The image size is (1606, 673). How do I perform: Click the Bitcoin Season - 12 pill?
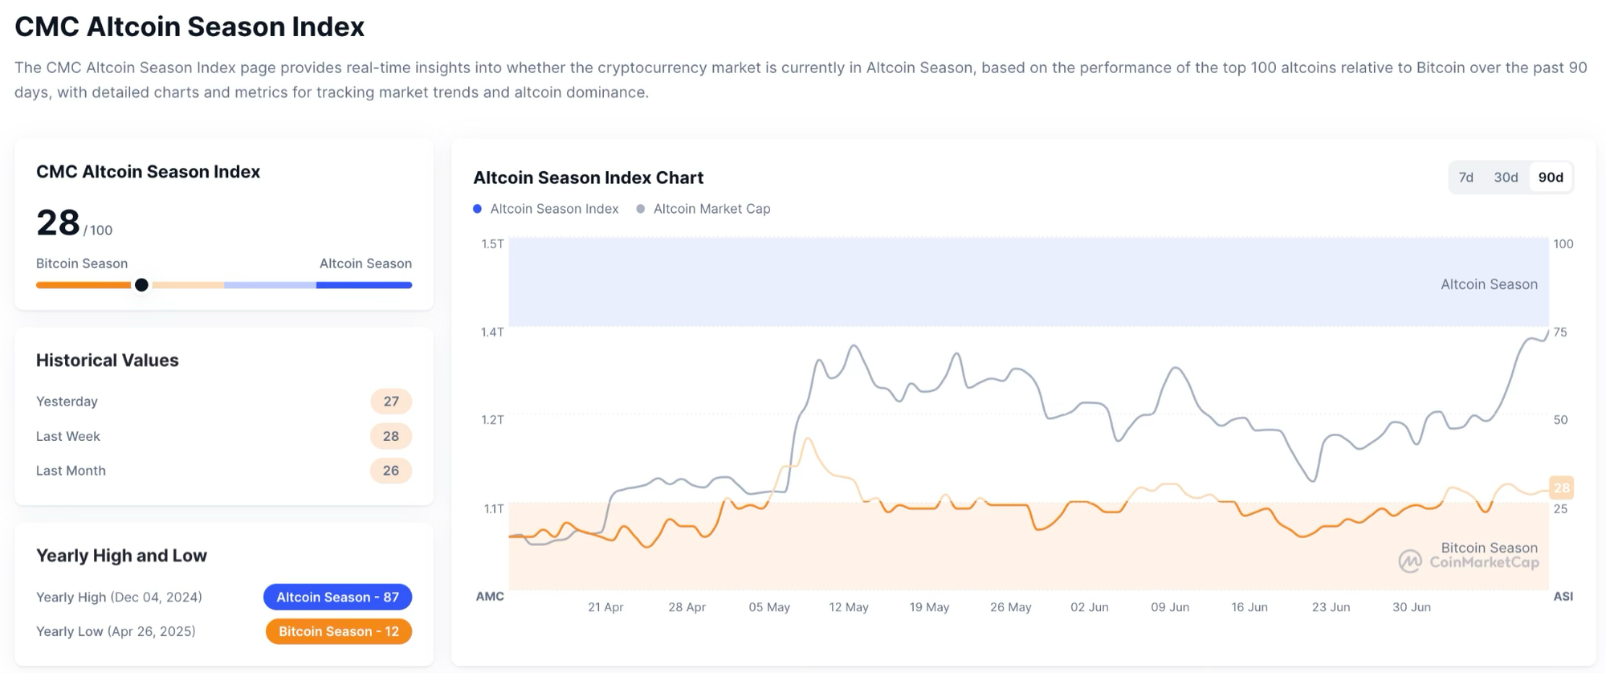[x=339, y=631]
